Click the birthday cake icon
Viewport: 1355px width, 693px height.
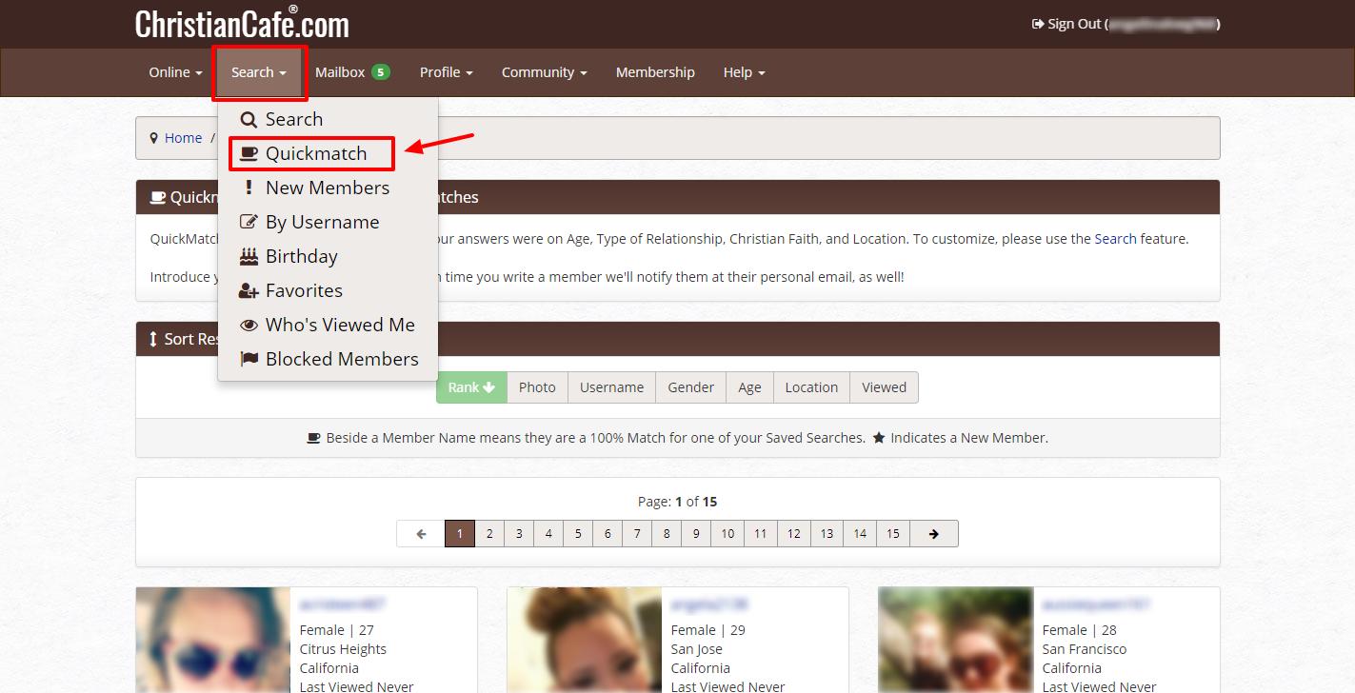pyautogui.click(x=249, y=256)
